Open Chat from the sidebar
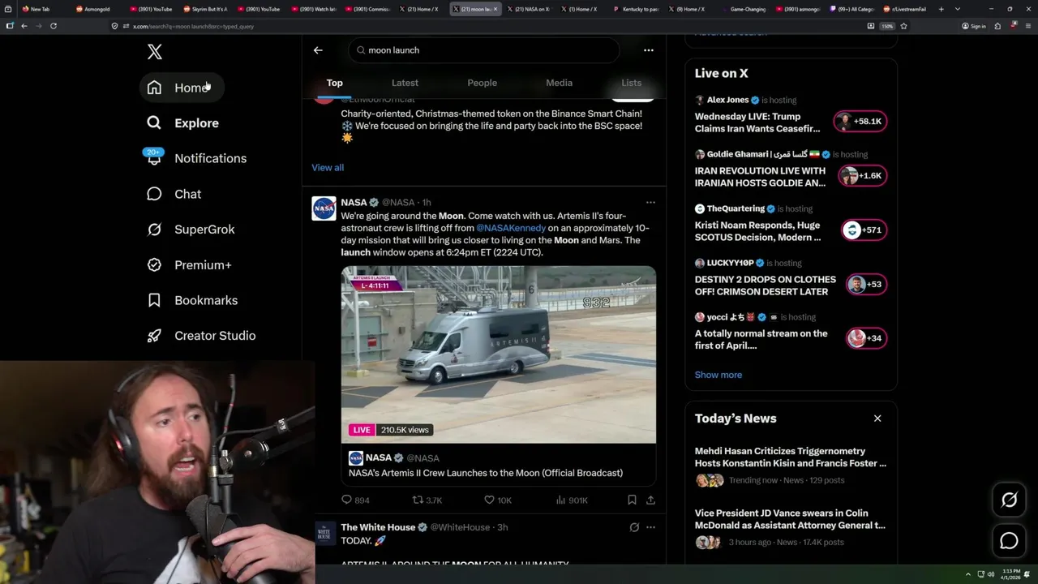Screen dimensions: 1038x584 pos(174,194)
